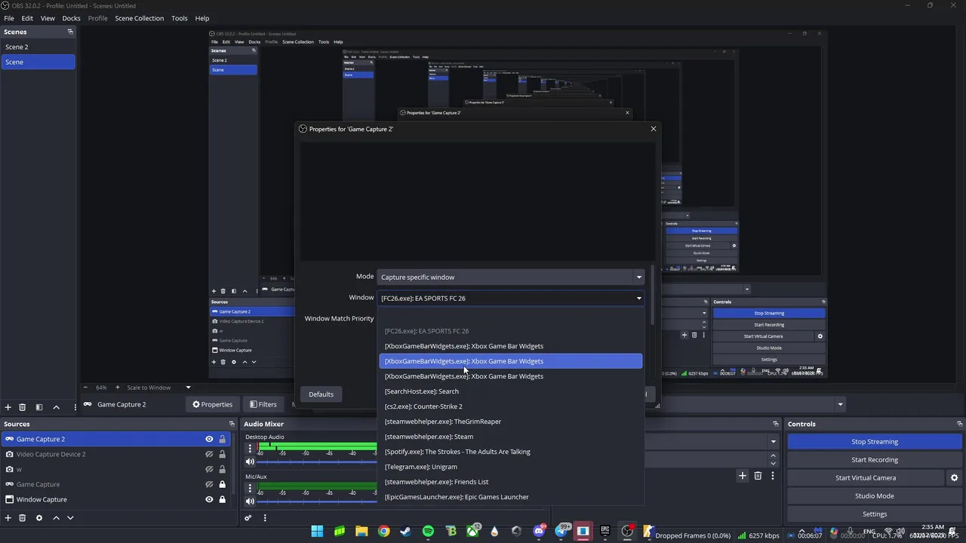Screen dimensions: 966x543
Task: Zoom out preview with minus icon
Action: pyautogui.click(x=85, y=388)
